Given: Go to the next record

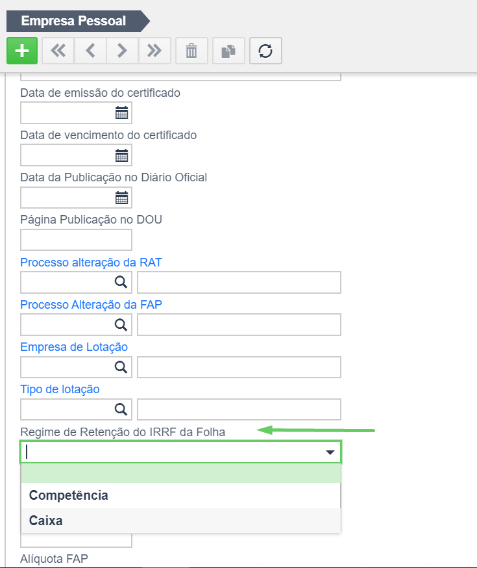Looking at the screenshot, I should (x=122, y=51).
